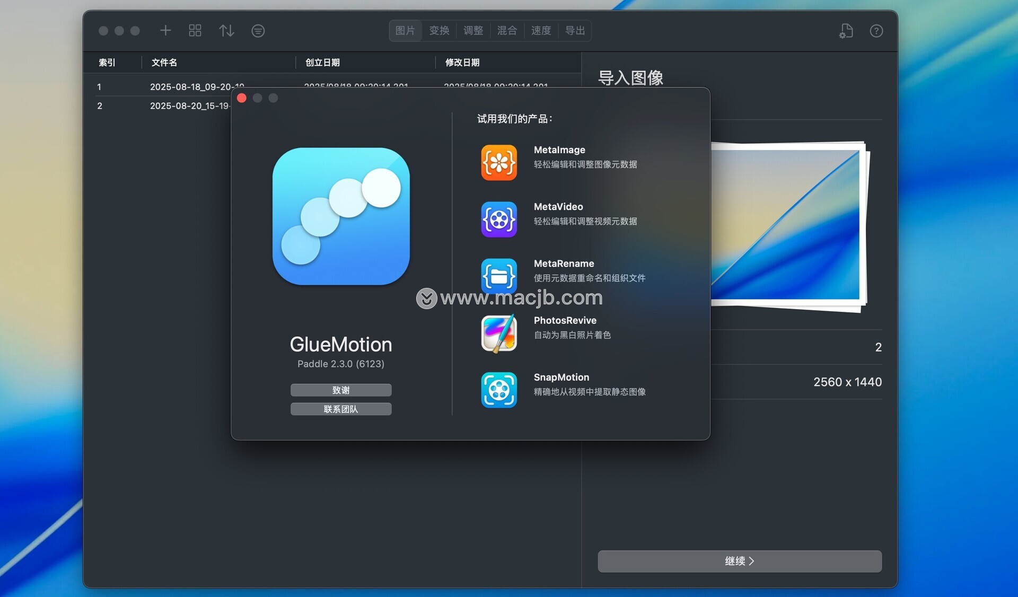Open the SnapMotion app icon
This screenshot has width=1018, height=597.
click(x=498, y=390)
